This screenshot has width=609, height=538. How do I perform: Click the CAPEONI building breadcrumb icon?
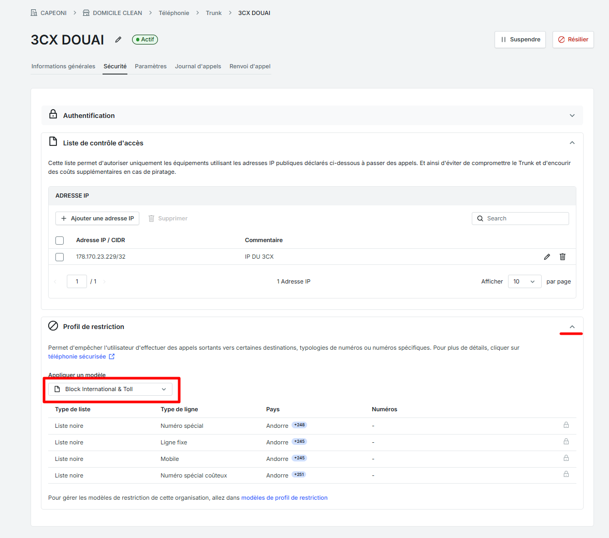(x=34, y=13)
